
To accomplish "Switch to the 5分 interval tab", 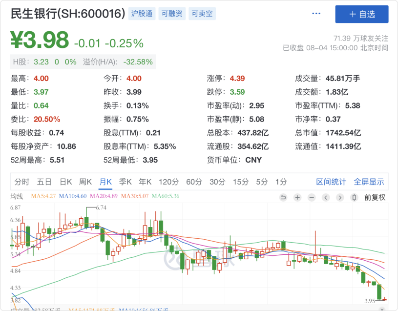I will 262,182.
